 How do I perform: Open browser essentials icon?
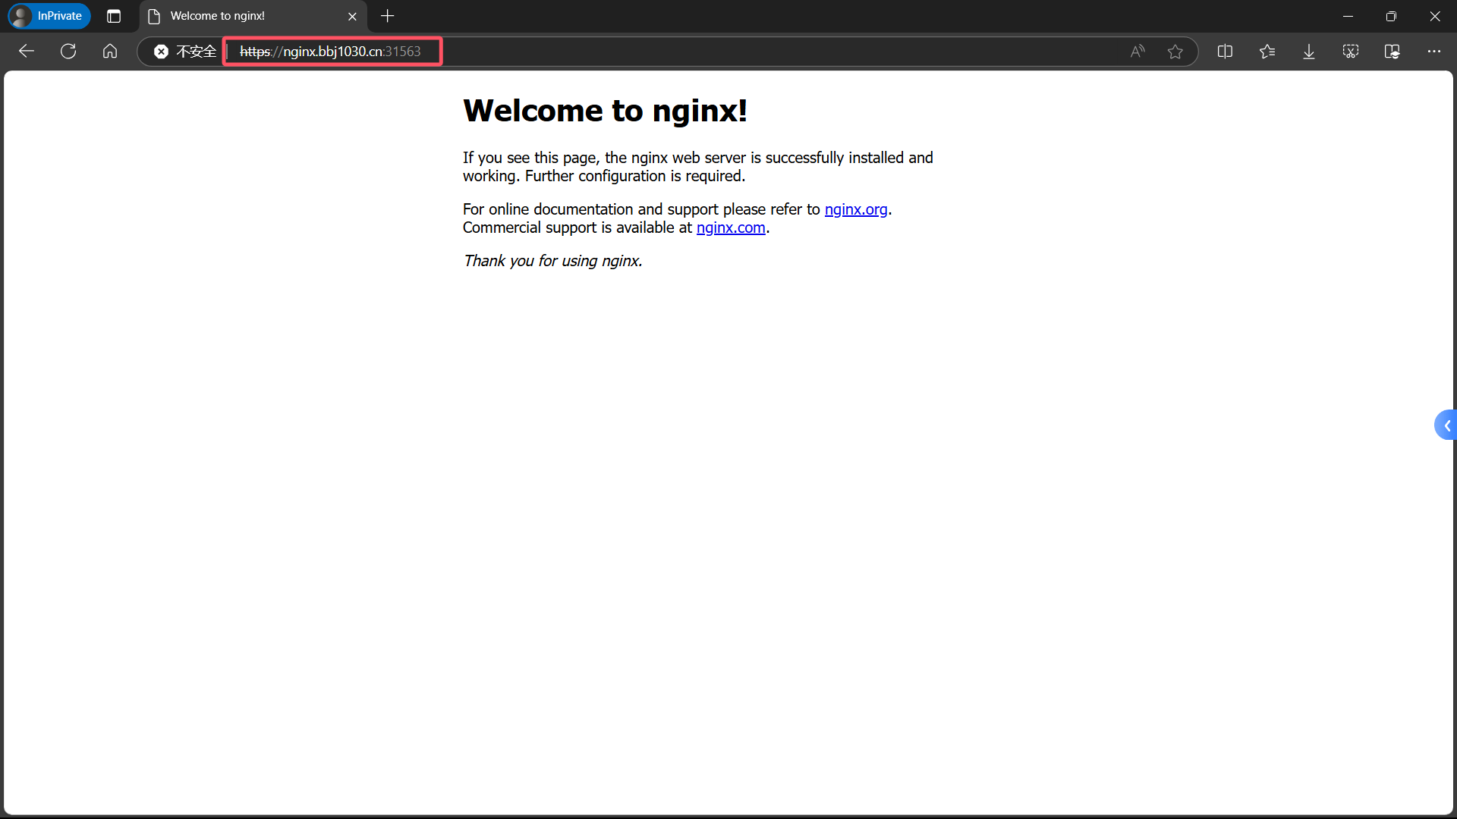pos(1392,52)
